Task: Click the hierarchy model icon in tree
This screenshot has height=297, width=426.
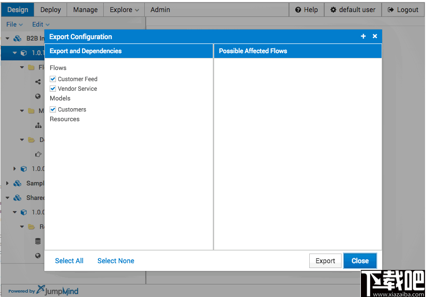Action: click(x=38, y=126)
